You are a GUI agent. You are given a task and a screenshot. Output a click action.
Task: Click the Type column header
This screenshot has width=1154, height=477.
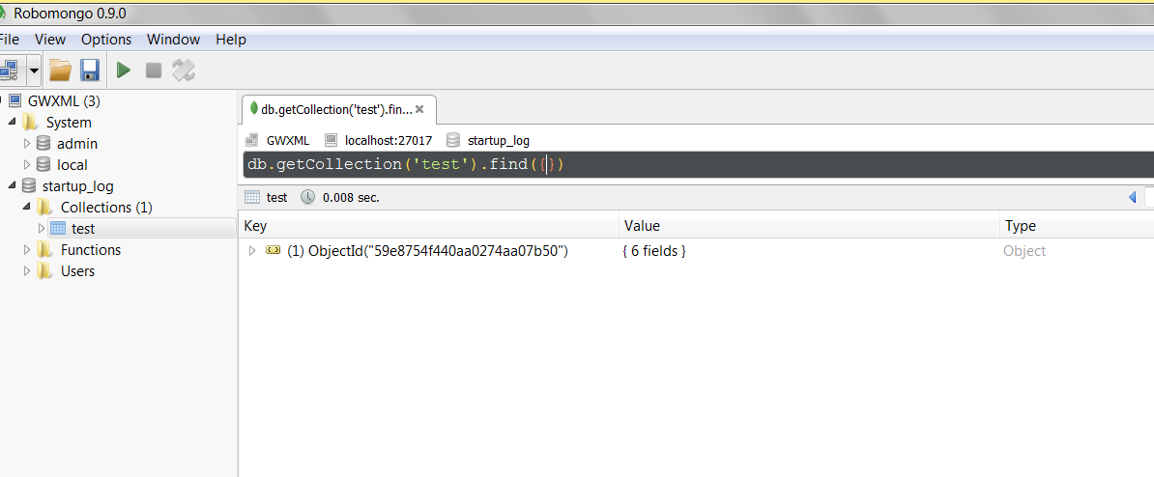(1076, 226)
